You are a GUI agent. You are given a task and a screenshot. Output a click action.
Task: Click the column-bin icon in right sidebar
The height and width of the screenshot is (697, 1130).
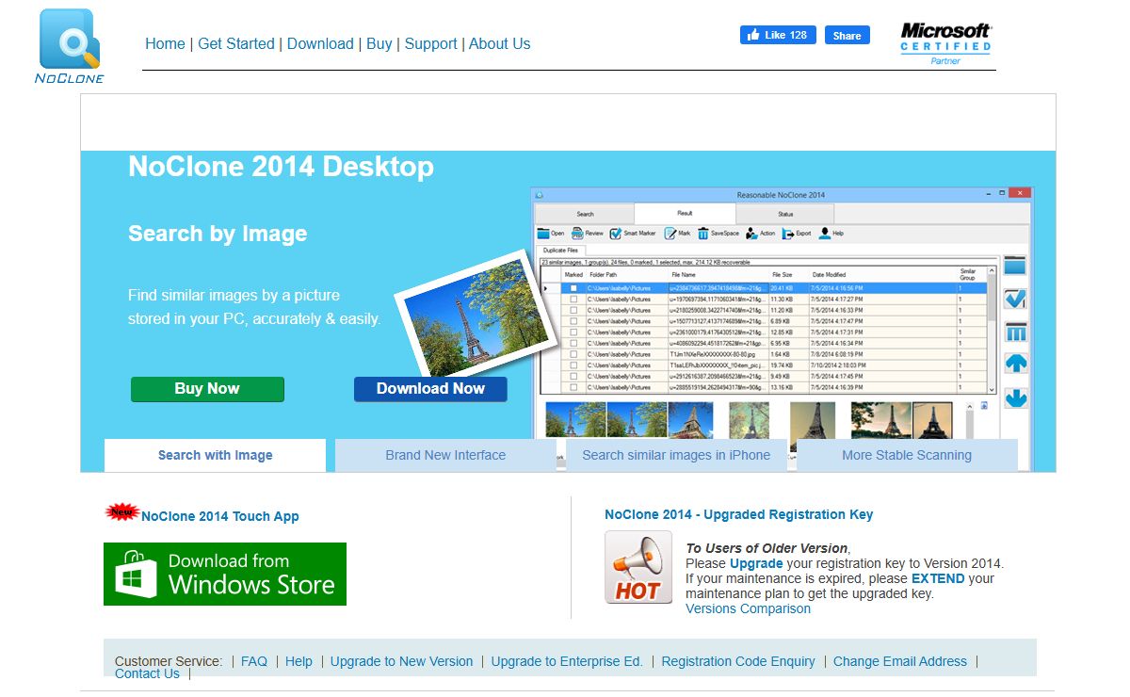coord(1015,332)
